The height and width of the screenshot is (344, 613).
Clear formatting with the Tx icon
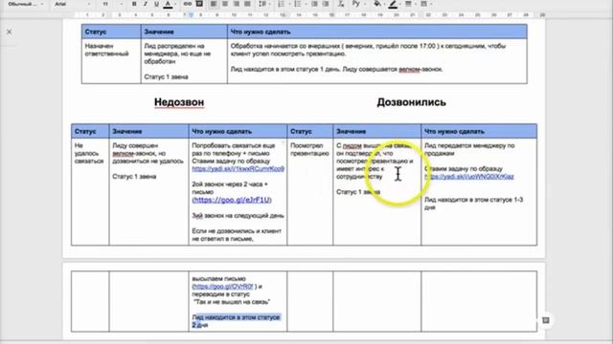[341, 4]
